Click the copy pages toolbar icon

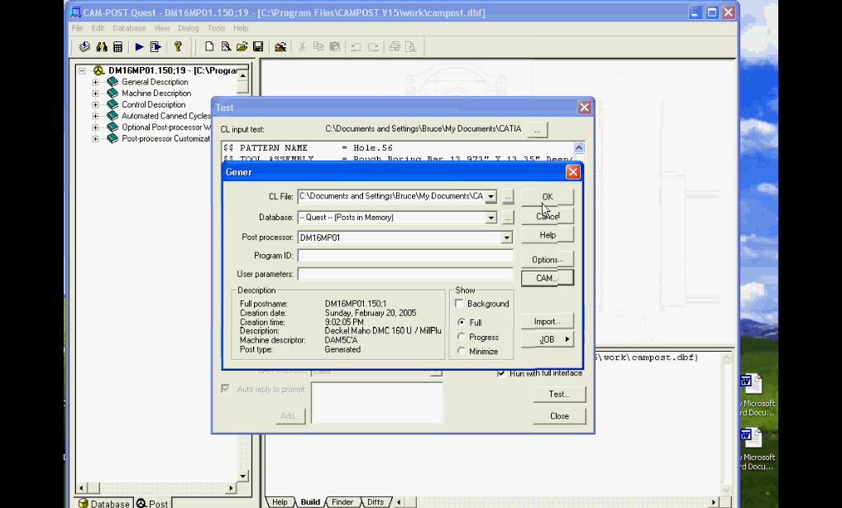click(318, 46)
